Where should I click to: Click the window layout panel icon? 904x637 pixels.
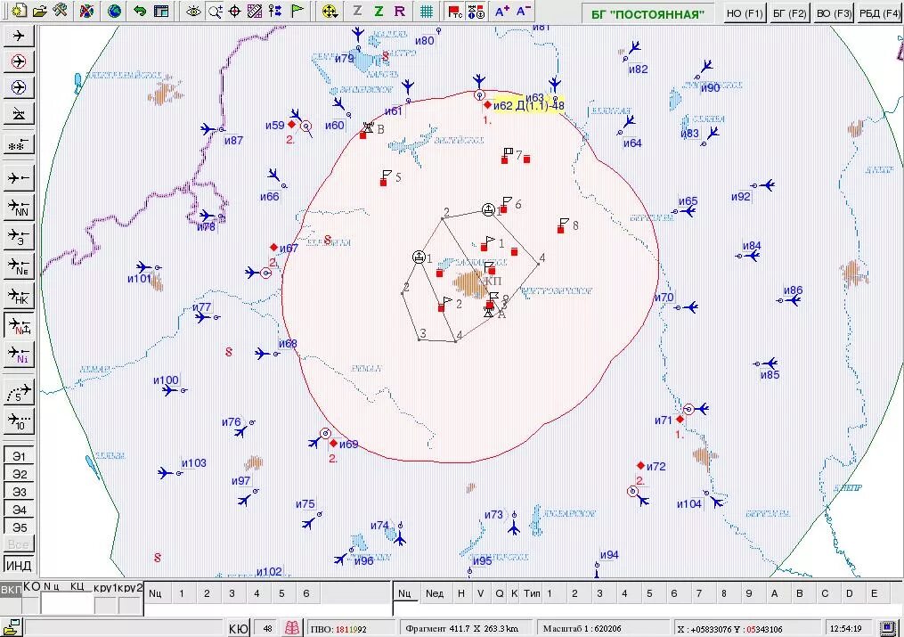(161, 11)
